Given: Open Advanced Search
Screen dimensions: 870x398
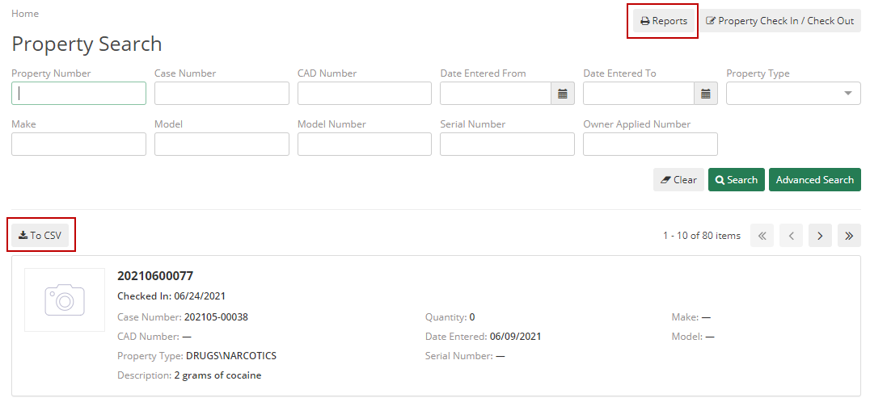Looking at the screenshot, I should (x=814, y=179).
